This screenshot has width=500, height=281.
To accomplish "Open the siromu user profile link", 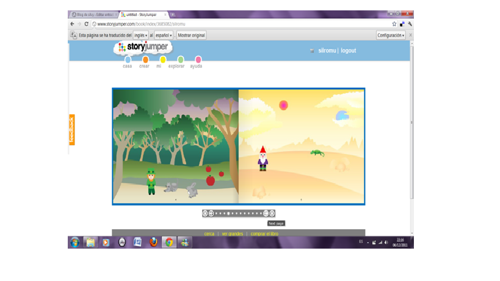I will click(326, 51).
